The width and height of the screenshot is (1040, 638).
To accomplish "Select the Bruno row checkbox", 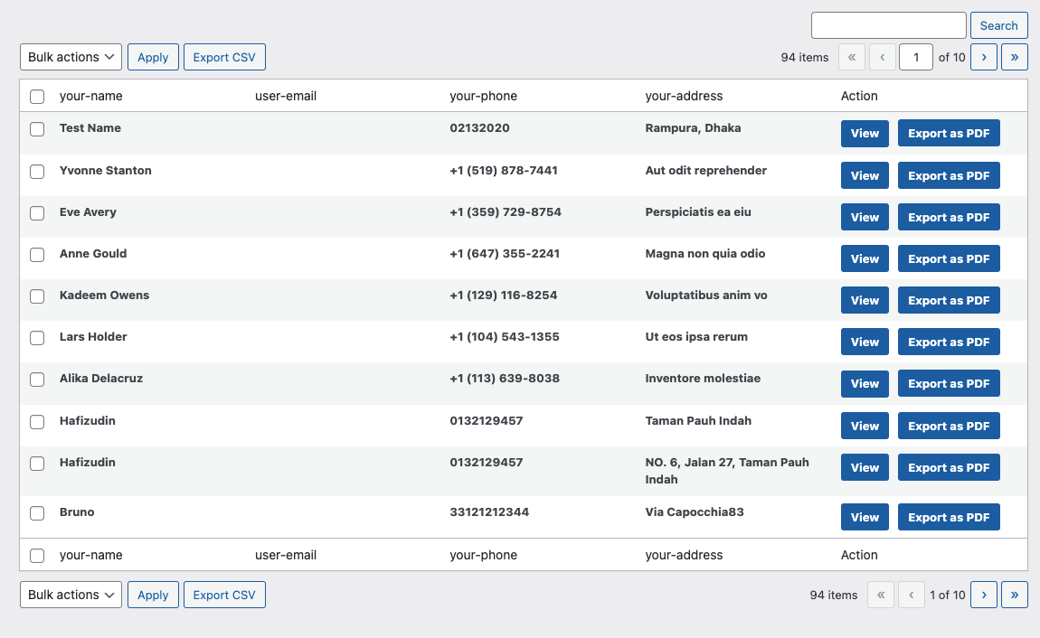I will click(37, 513).
